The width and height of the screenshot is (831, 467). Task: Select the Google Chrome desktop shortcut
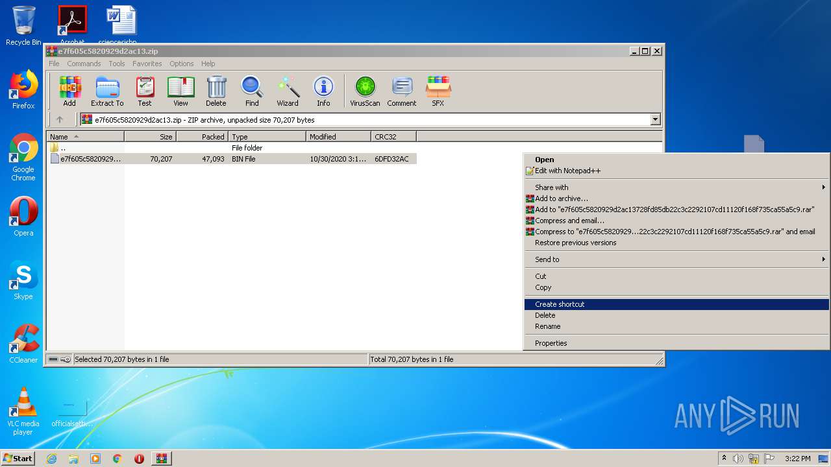pyautogui.click(x=23, y=157)
